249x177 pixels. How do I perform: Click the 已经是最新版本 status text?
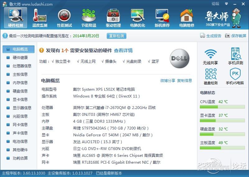109,173
